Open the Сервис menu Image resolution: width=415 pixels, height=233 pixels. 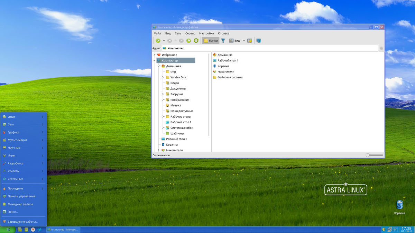point(190,33)
